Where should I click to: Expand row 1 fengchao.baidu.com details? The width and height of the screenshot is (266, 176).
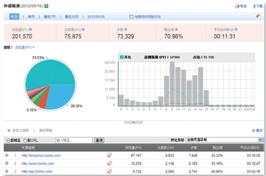coord(7,155)
